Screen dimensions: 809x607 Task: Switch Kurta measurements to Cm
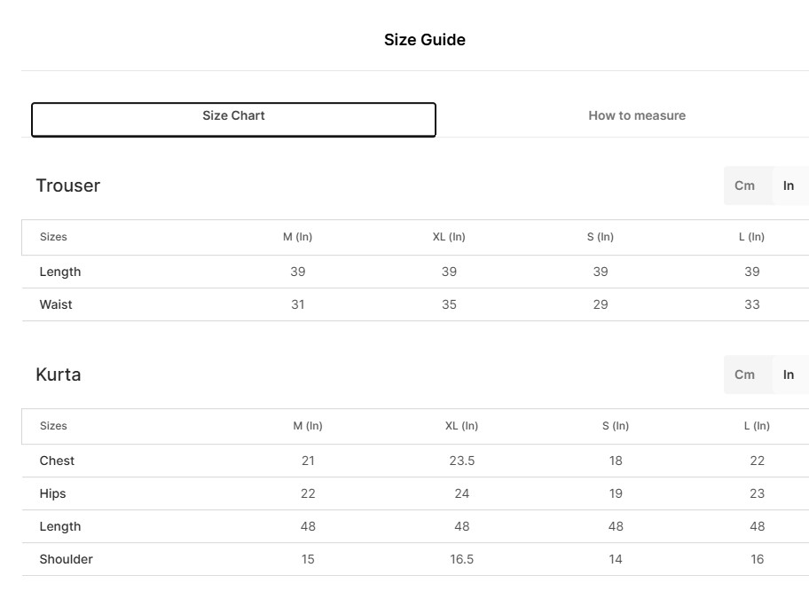tap(744, 374)
